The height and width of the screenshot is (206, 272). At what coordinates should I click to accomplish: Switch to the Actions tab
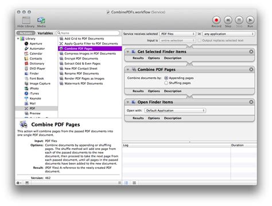pyautogui.click(x=26, y=33)
